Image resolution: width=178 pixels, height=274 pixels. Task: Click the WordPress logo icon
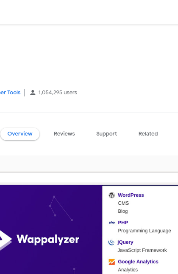112,195
